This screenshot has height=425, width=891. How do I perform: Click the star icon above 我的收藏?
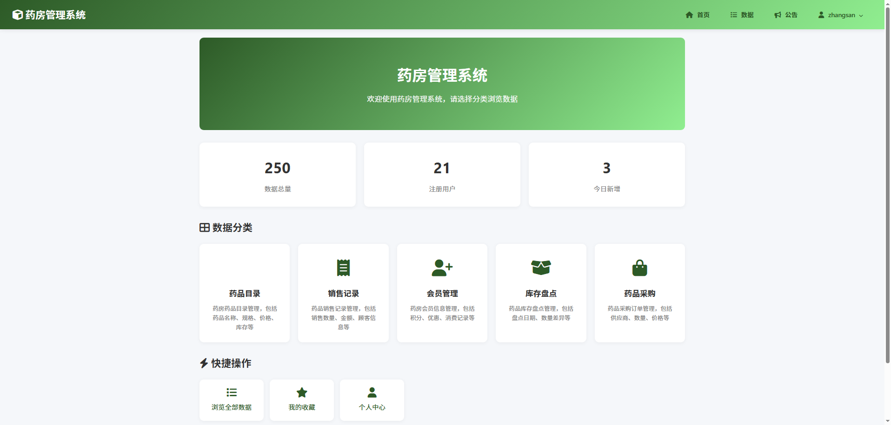[302, 392]
